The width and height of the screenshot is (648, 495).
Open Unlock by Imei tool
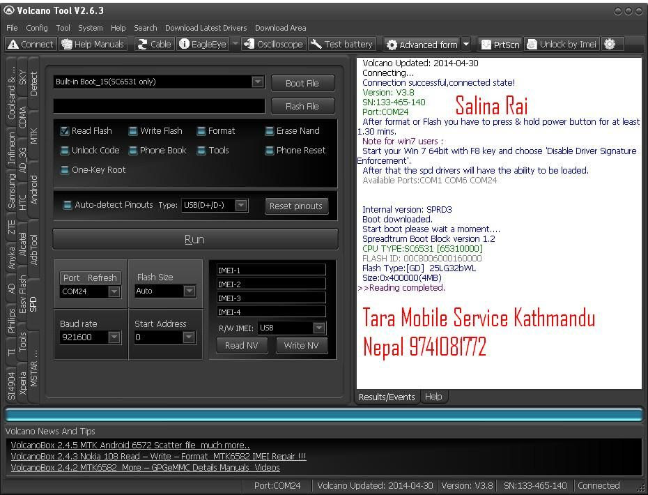(x=562, y=44)
